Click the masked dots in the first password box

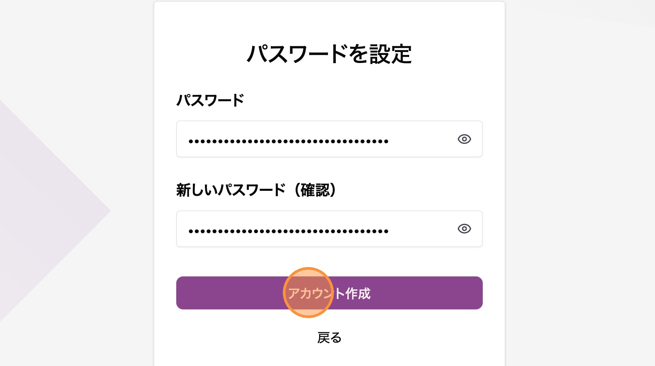(288, 142)
